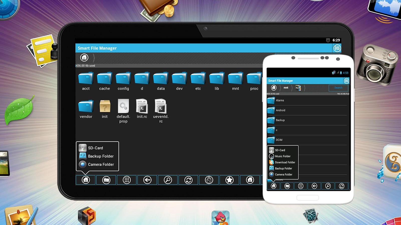401x225 pixels.
Task: Tap the 6:29 clock in the tablet status bar
Action: [x=336, y=40]
